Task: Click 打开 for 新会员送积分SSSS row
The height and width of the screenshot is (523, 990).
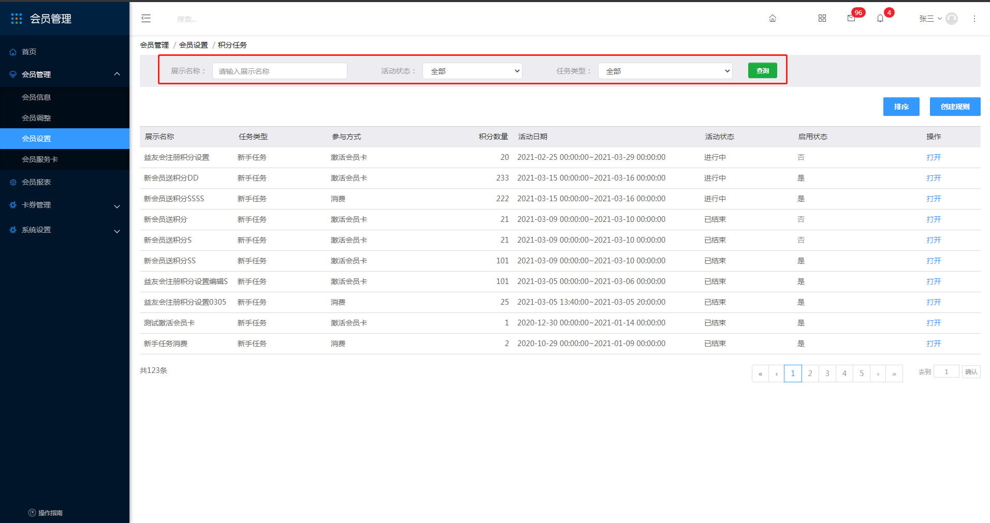Action: point(934,199)
